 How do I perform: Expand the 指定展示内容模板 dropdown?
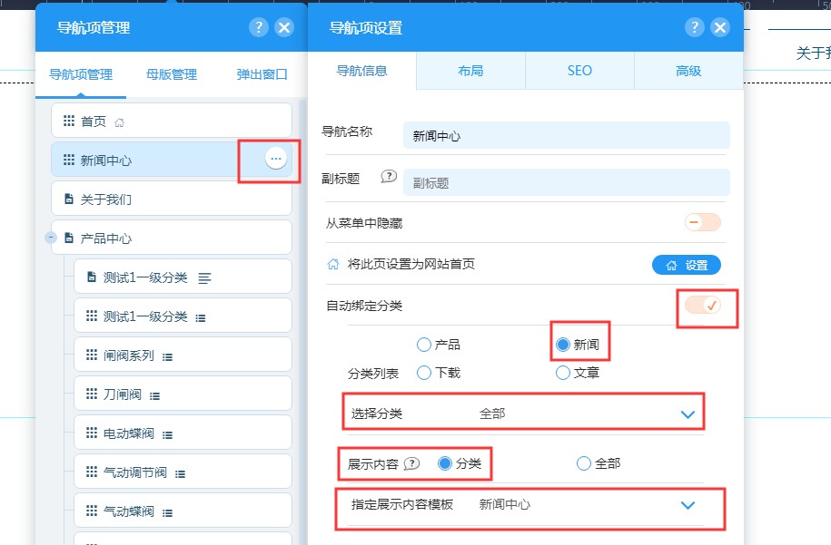[x=688, y=505]
